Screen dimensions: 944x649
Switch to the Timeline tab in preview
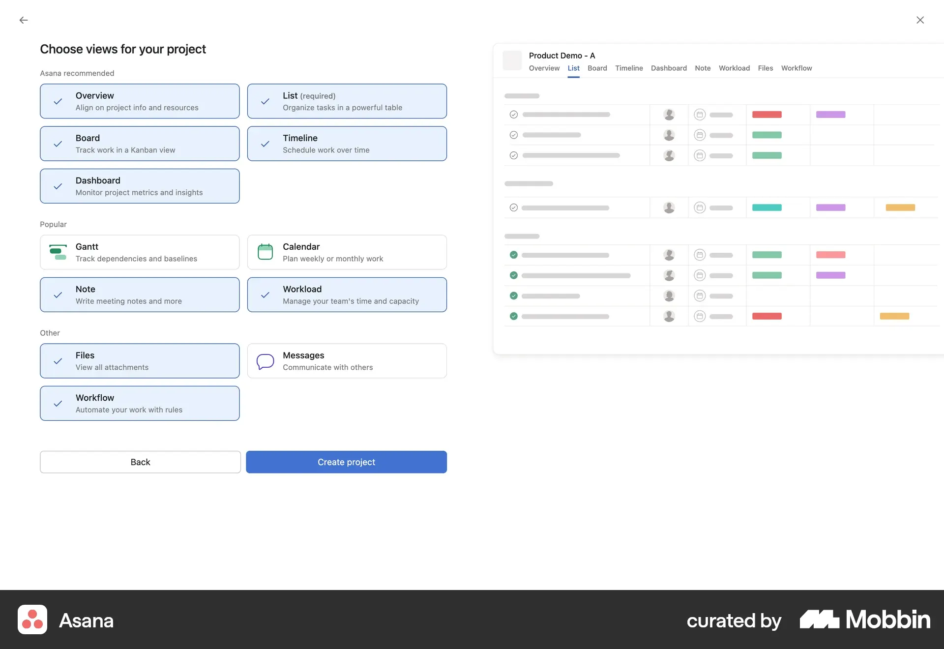coord(629,68)
